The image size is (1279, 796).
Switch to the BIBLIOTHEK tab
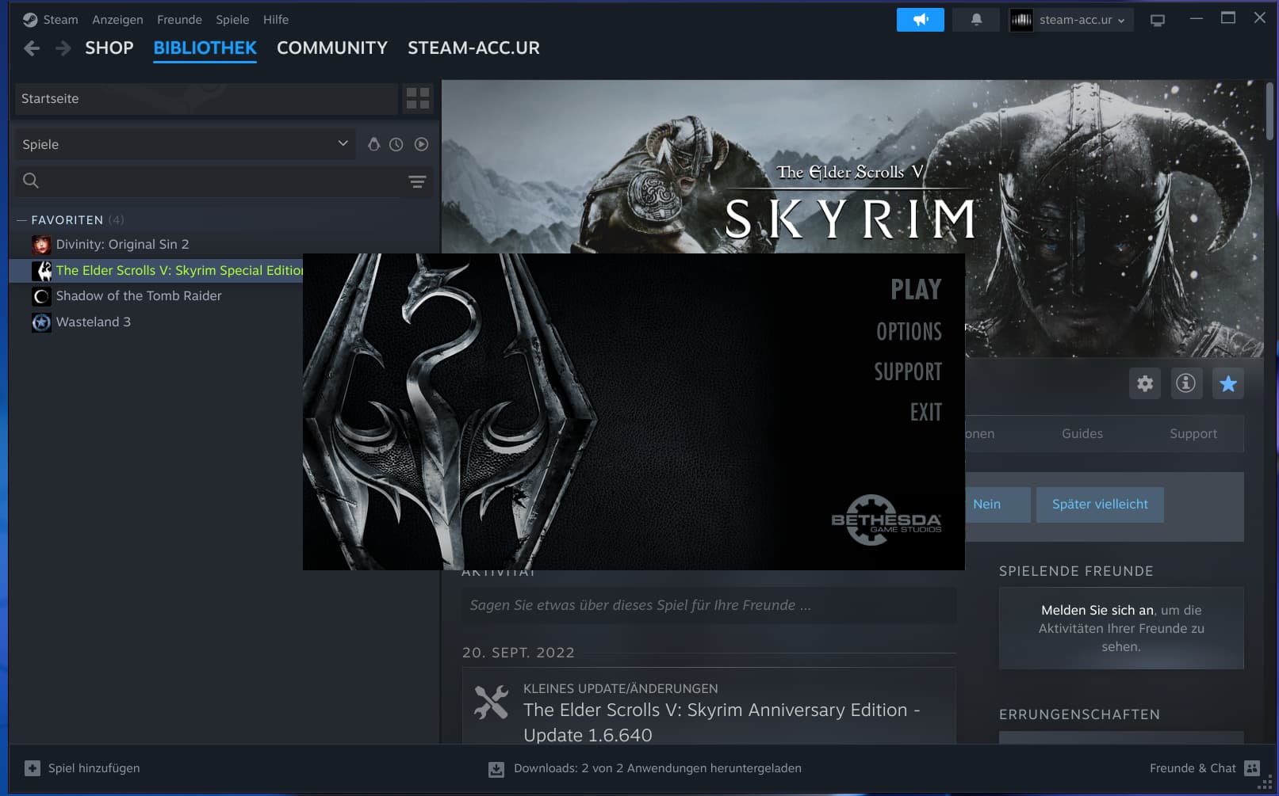pyautogui.click(x=205, y=48)
